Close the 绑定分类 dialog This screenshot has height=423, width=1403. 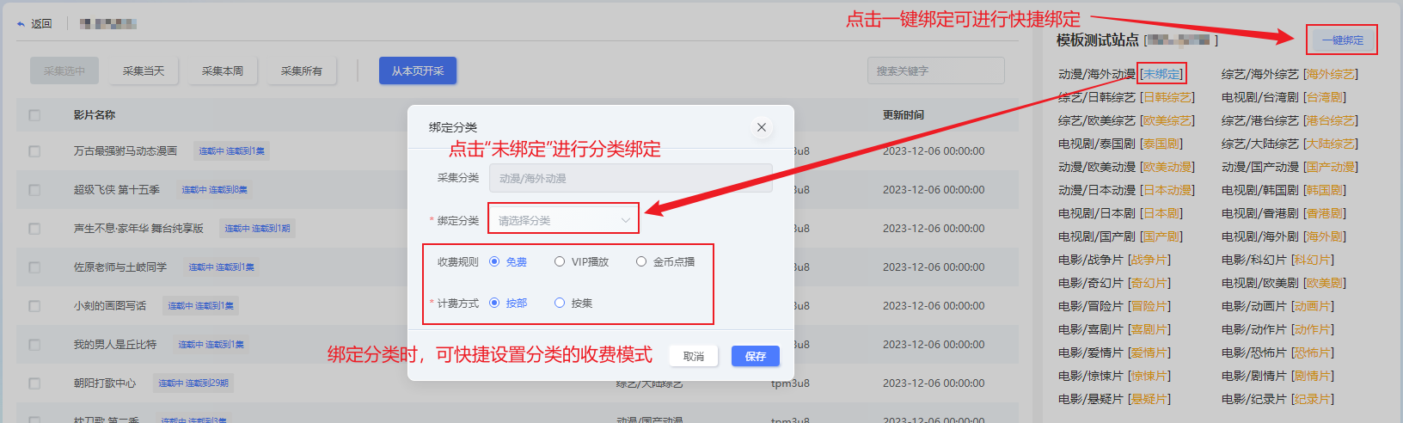tap(761, 127)
